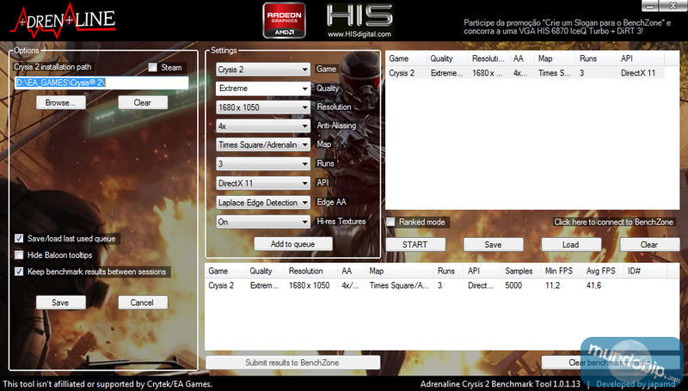Minimize the benchmark tool window
688x391 pixels.
(651, 6)
